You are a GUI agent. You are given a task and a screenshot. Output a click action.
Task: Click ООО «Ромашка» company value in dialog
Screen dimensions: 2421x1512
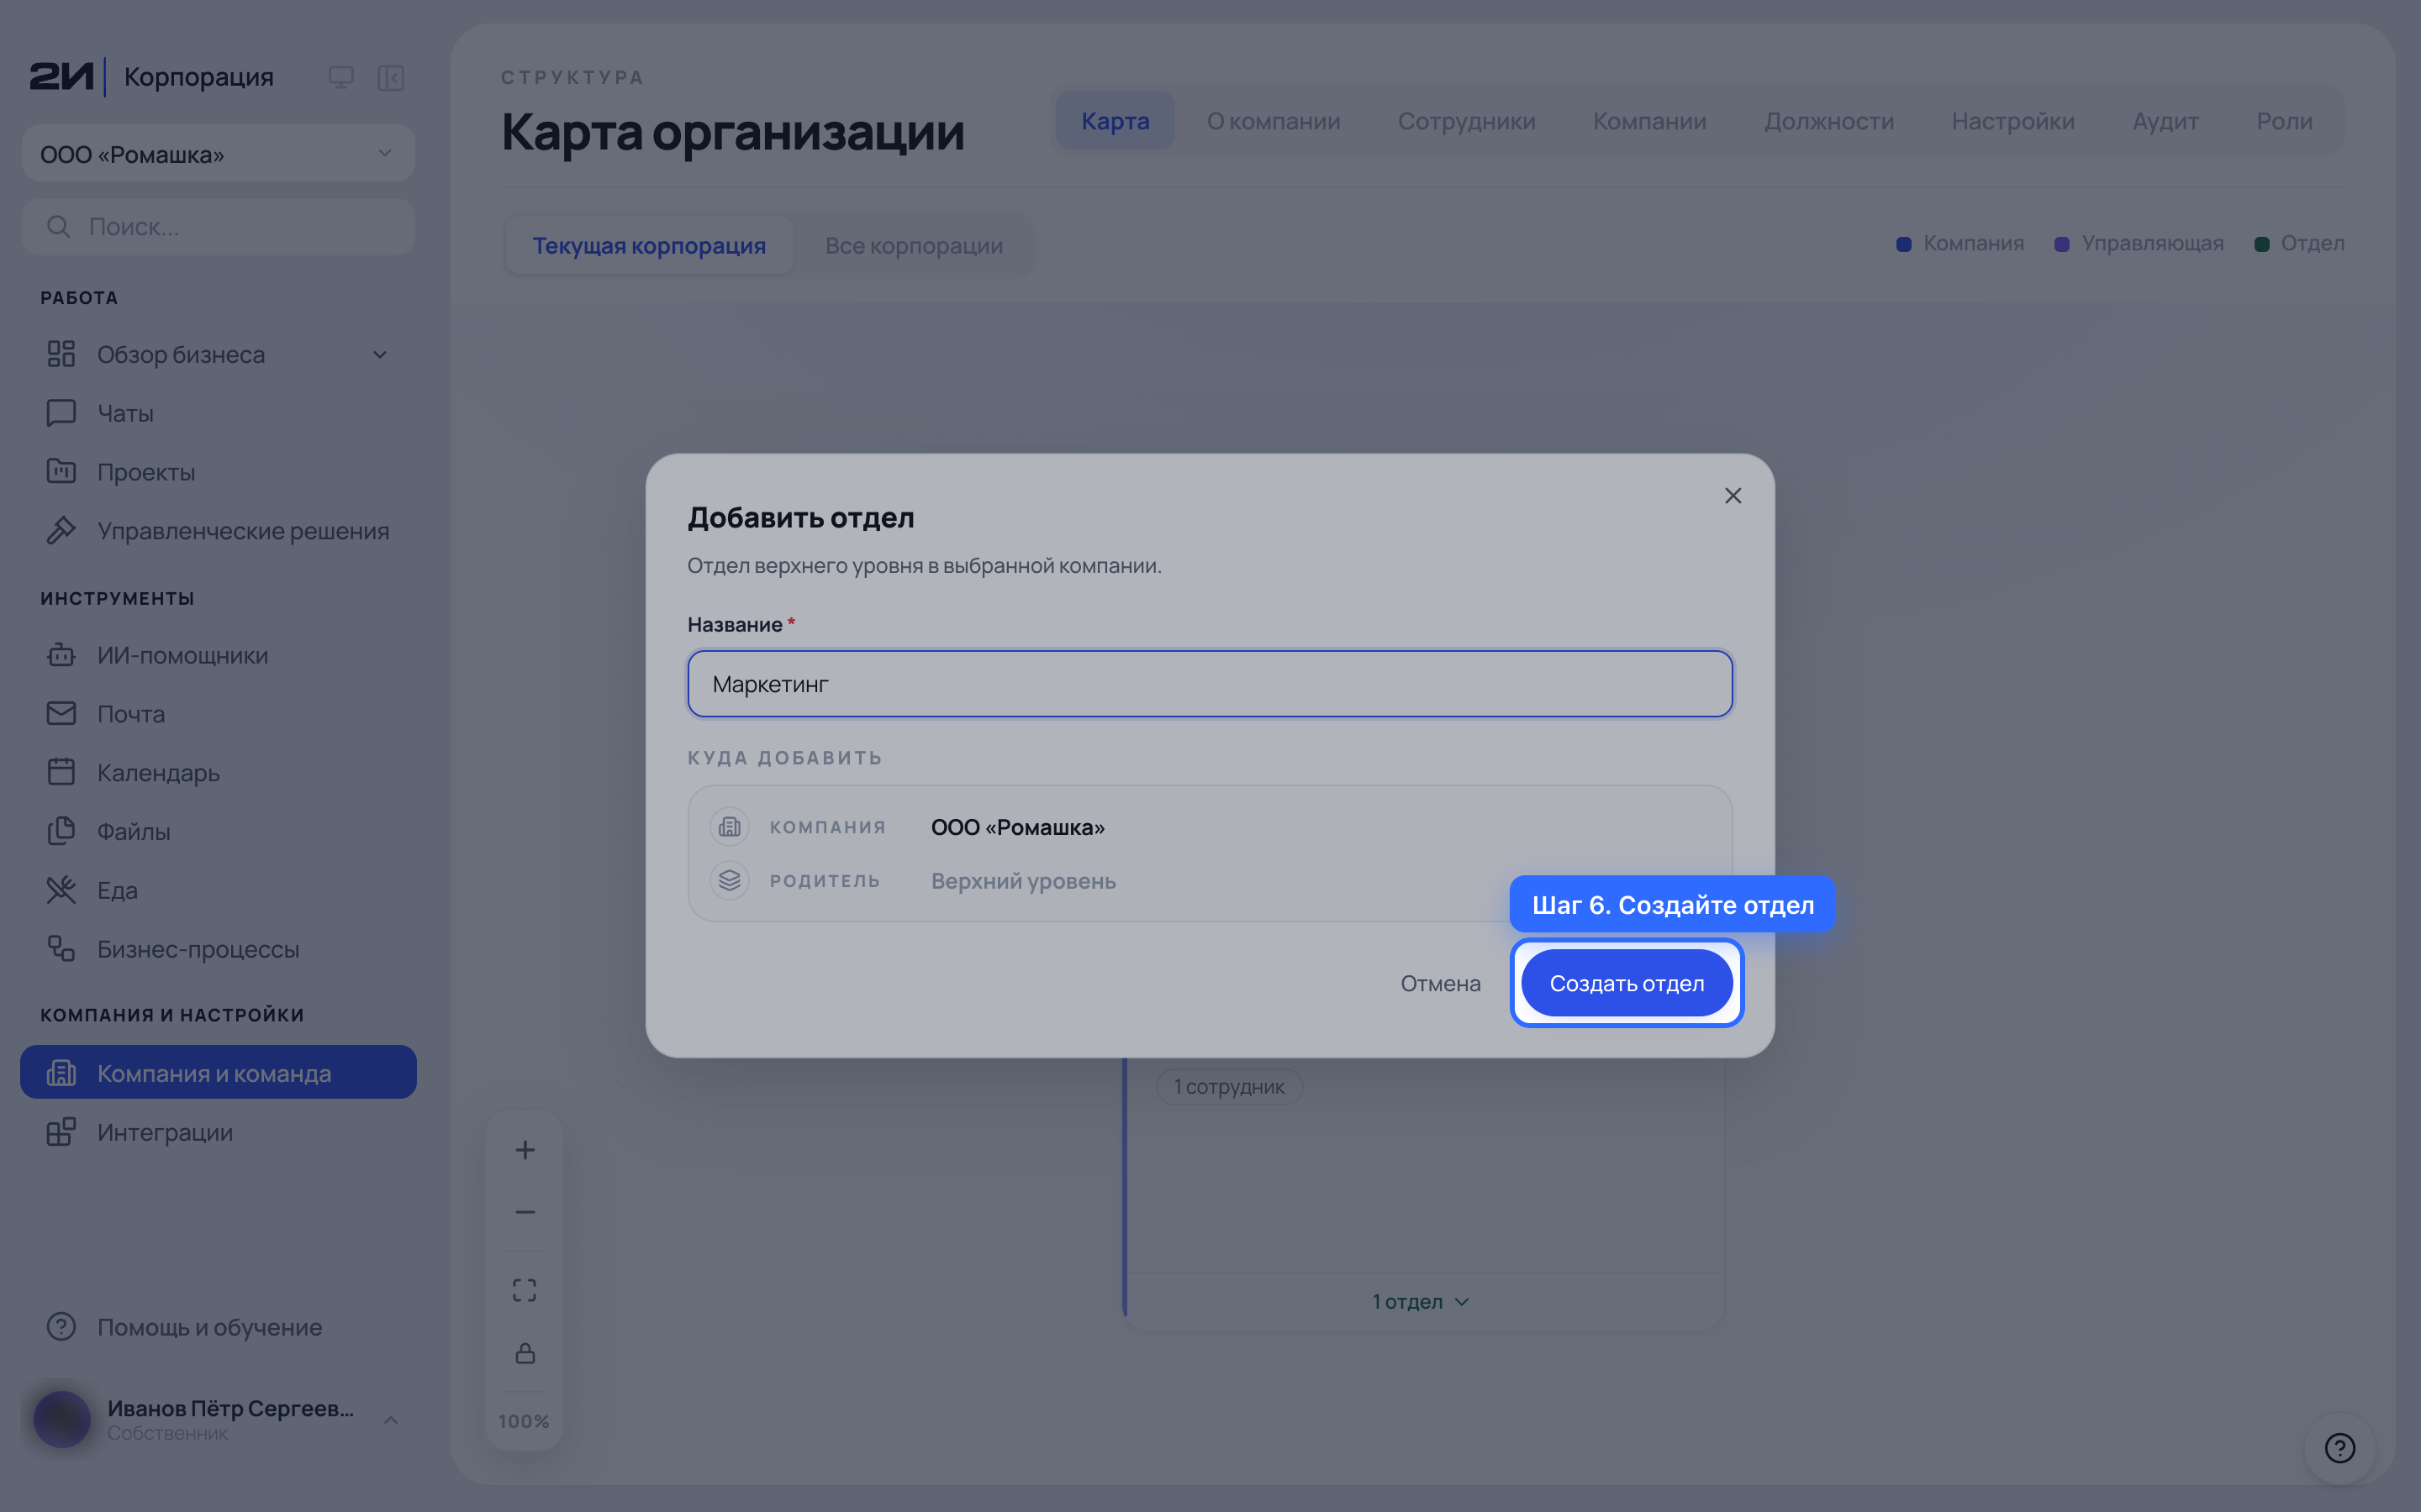(x=1017, y=827)
